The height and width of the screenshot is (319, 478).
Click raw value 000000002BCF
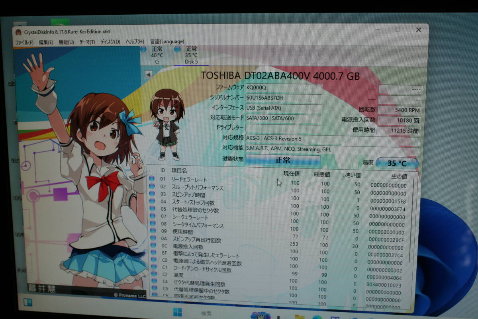386,240
